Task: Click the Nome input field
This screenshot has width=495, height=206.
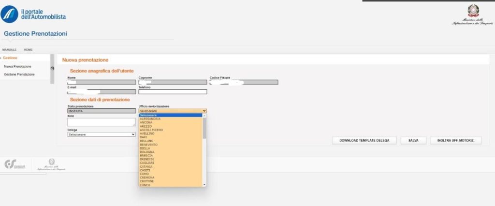Action: tap(102, 82)
